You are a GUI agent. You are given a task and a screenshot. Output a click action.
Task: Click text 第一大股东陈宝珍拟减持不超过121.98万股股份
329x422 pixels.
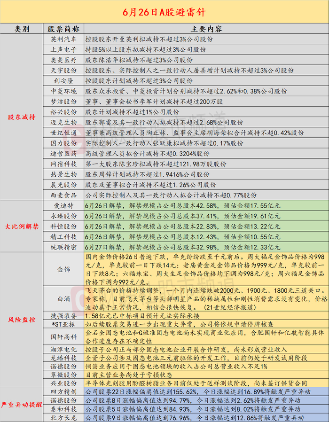tap(156, 164)
